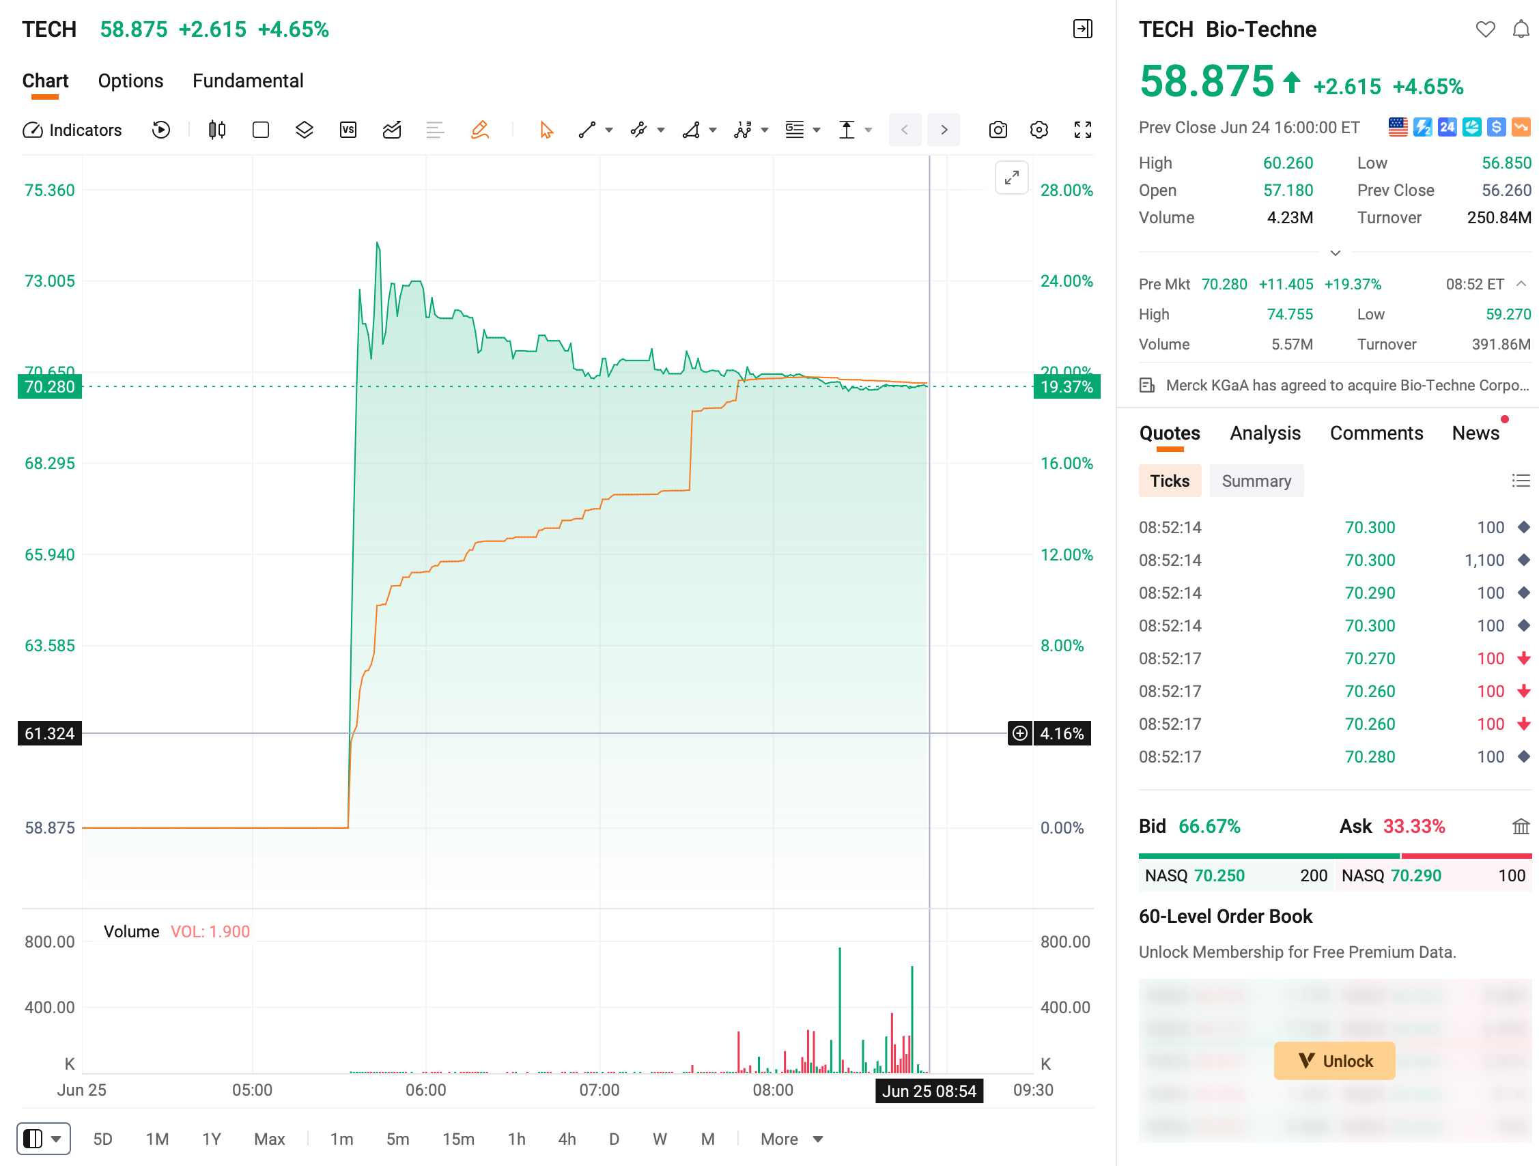Switch to the Fundamental tab
Screen dimensions: 1539x1166
click(249, 81)
